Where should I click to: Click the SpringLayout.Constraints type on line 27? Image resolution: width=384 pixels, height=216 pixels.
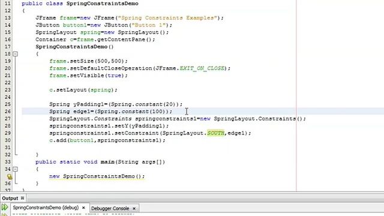(91, 119)
